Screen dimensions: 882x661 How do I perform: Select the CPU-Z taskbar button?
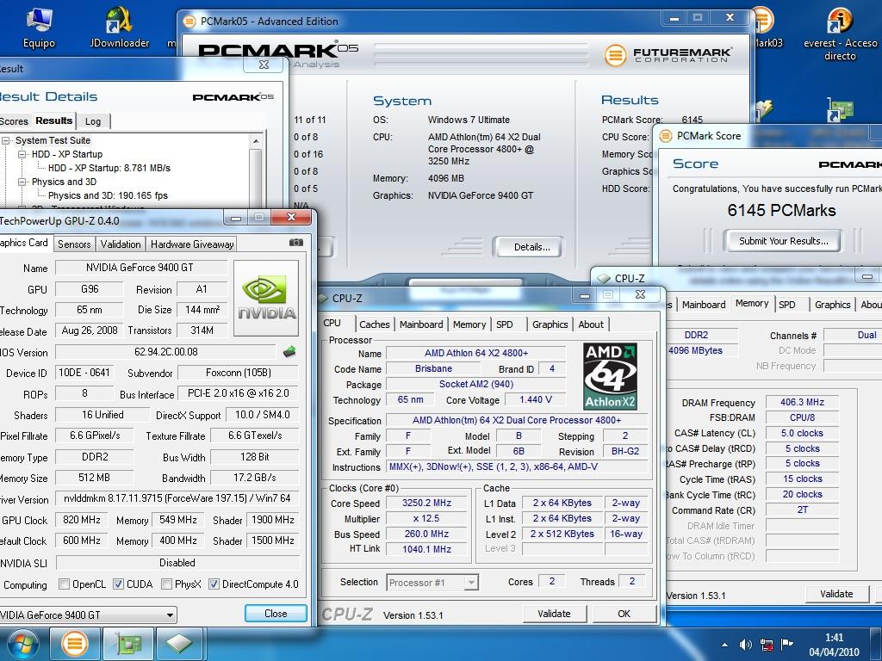(180, 644)
